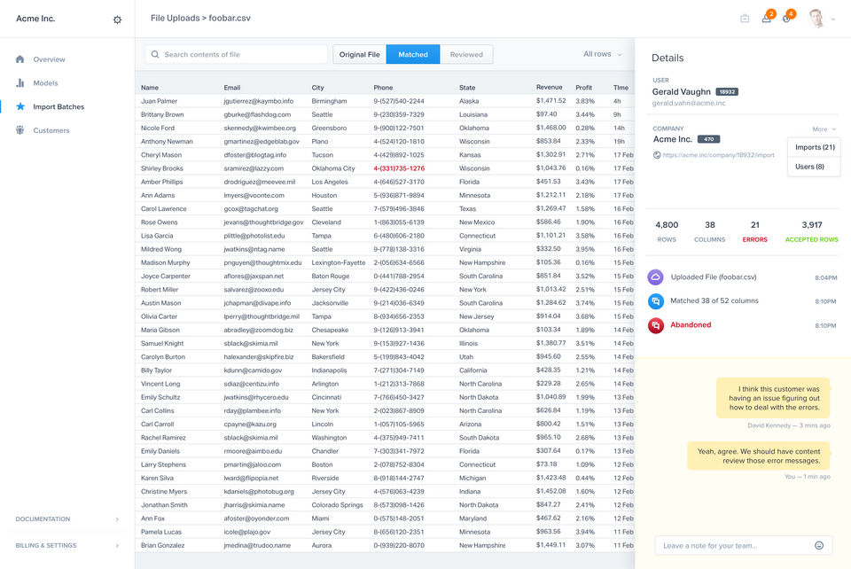Screen dimensions: 851x569
Task: Switch to the Original File tab
Action: click(359, 54)
